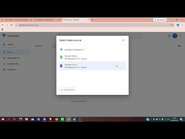
Task: View site information icon in address bar
Action: click(17, 25)
